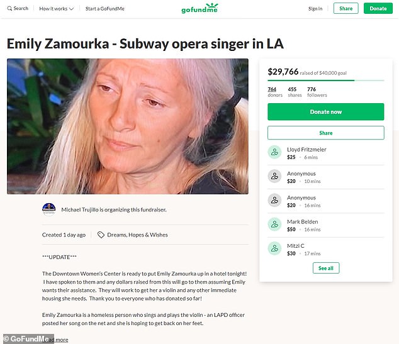Click the Donate now button
The height and width of the screenshot is (344, 399).
[x=325, y=111]
